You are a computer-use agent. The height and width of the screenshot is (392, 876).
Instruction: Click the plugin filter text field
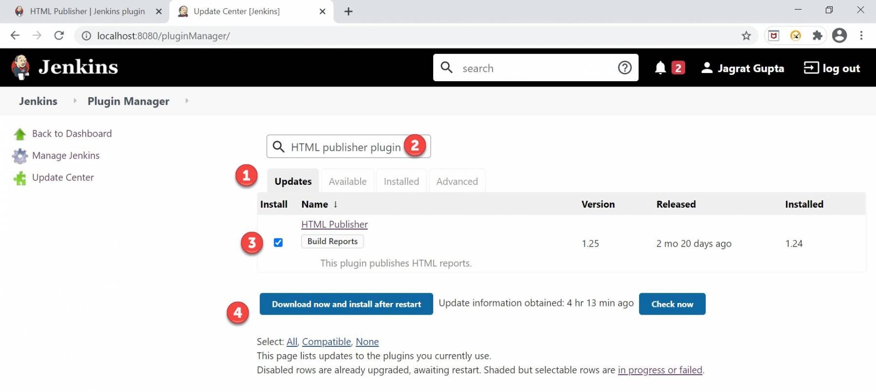point(348,146)
